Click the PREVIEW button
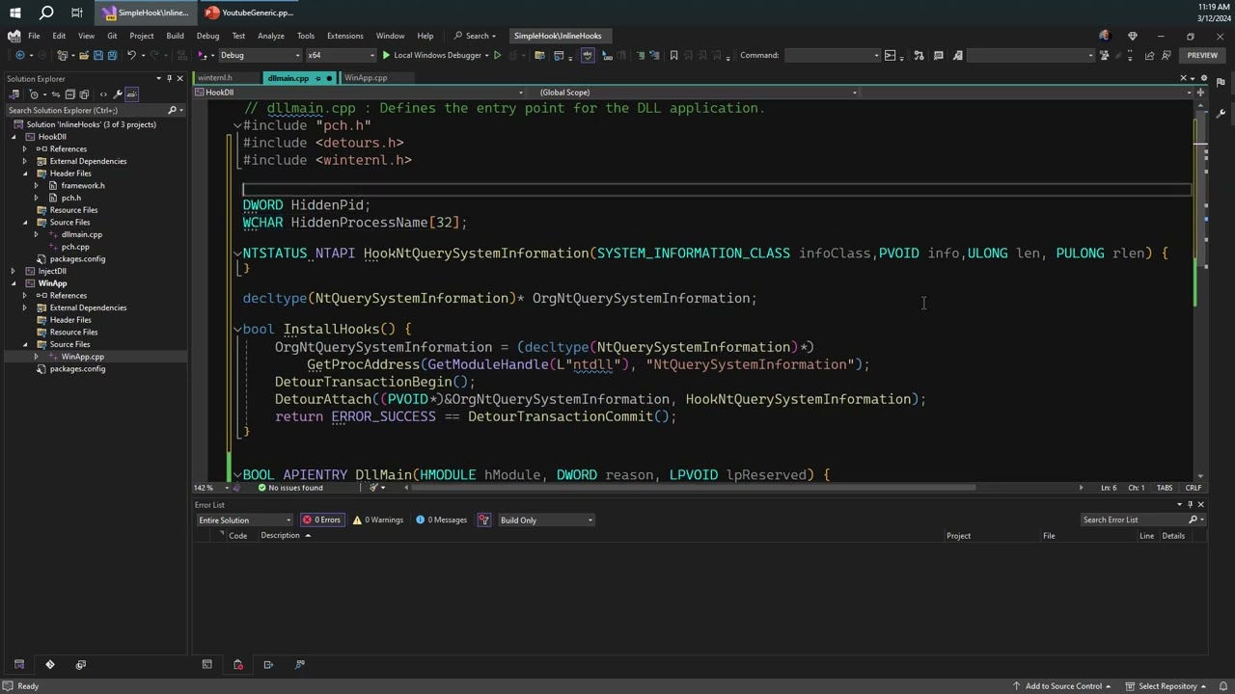The width and height of the screenshot is (1235, 694). 1202,55
